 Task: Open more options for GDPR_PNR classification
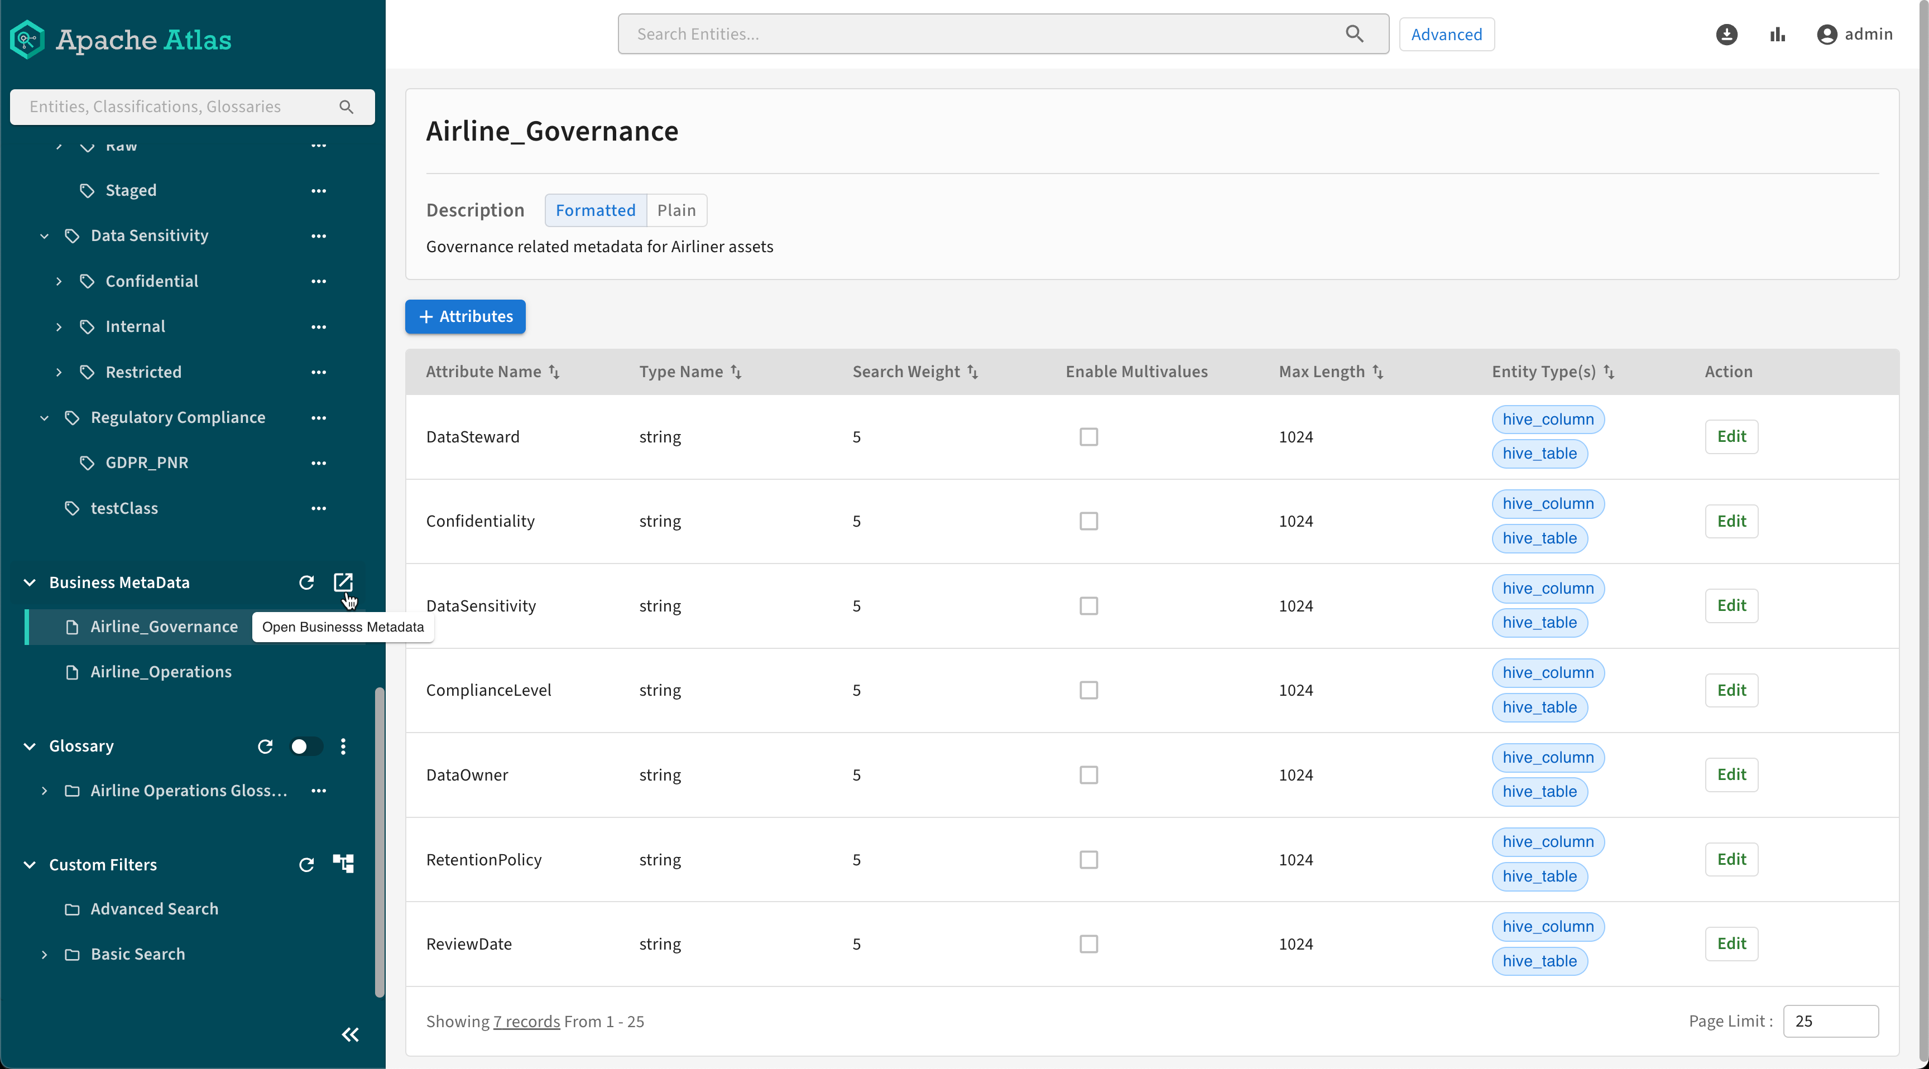319,463
